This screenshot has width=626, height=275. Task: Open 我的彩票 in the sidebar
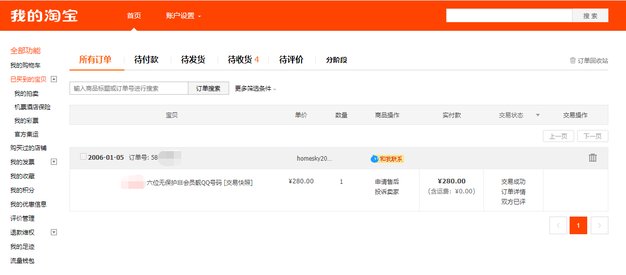tap(26, 121)
